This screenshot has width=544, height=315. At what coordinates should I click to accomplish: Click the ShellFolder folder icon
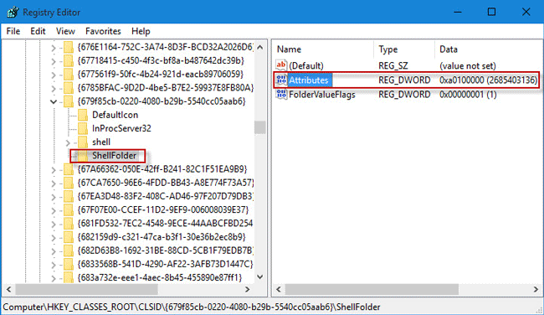pyautogui.click(x=83, y=156)
